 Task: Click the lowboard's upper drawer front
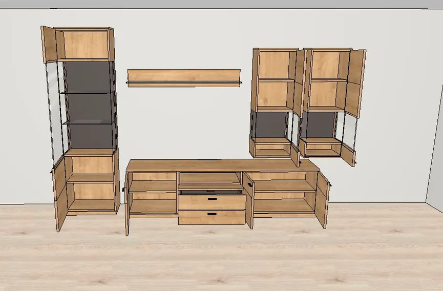(212, 202)
